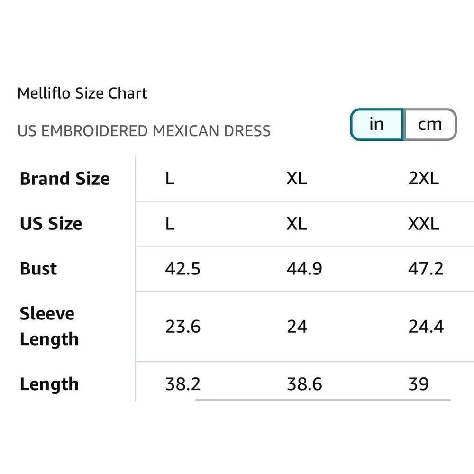Click the Melliflo Size Chart title
Screen dimensions: 474x474
(82, 93)
